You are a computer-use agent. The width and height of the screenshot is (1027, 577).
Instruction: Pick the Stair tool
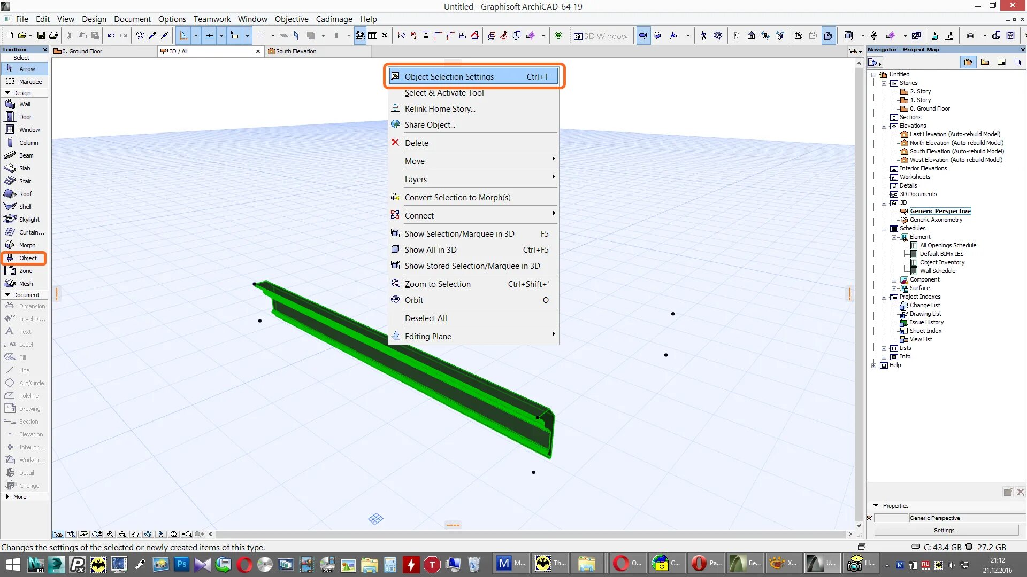[25, 181]
